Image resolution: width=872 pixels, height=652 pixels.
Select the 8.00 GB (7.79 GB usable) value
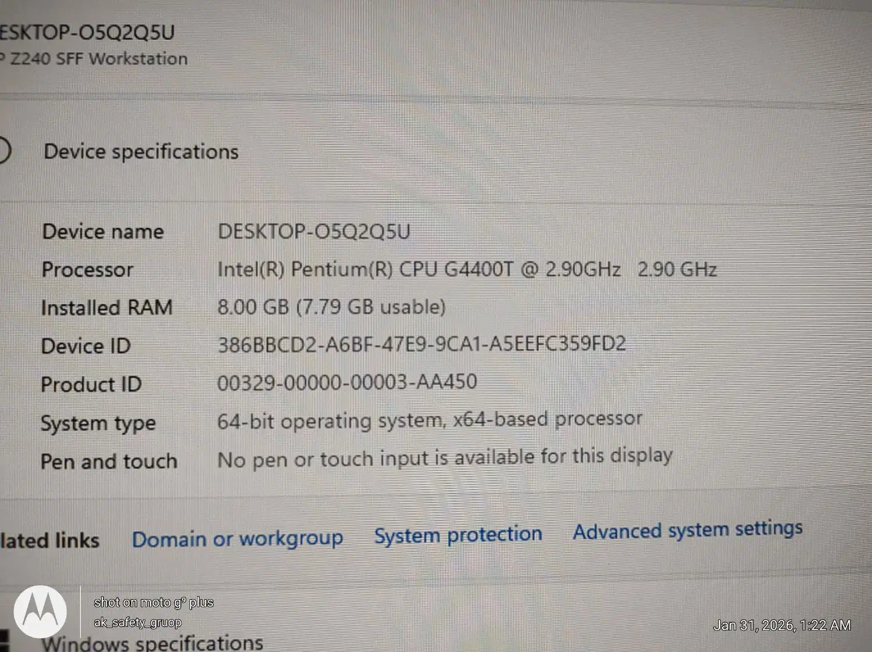tap(331, 307)
